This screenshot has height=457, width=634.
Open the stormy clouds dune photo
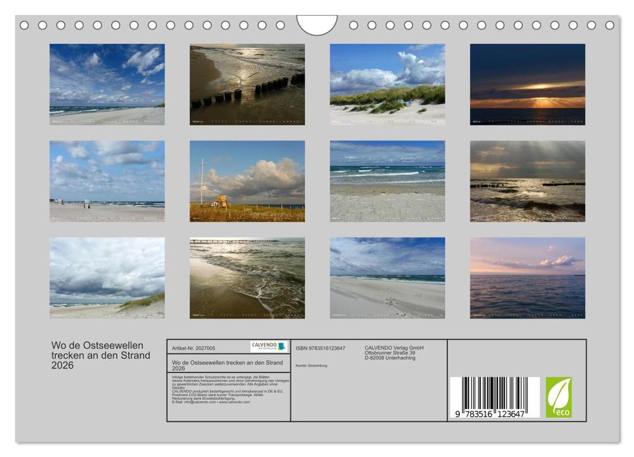[x=107, y=278]
